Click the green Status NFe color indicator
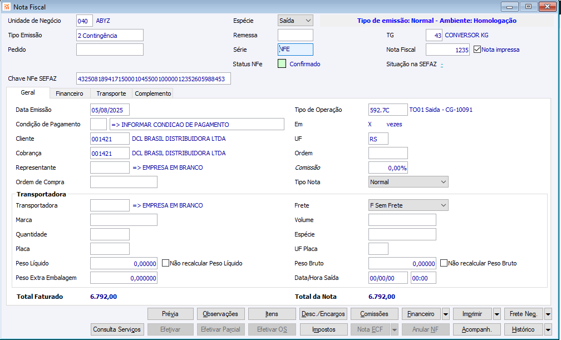This screenshot has height=340, width=561. click(x=282, y=63)
